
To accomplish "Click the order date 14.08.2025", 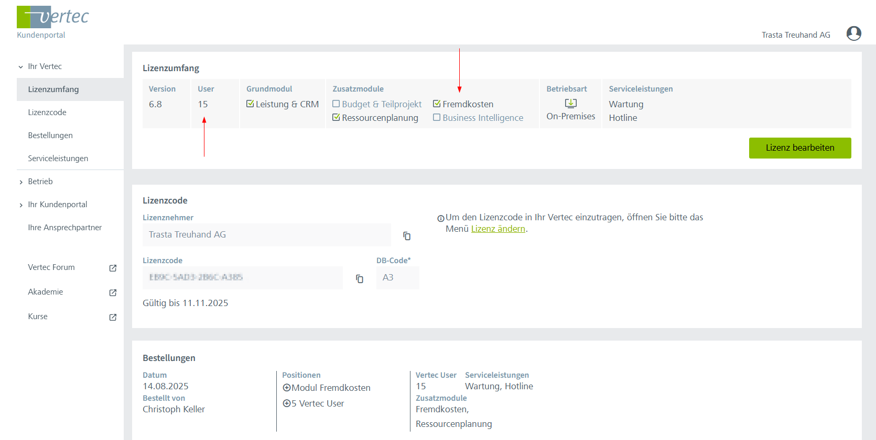I will (166, 386).
